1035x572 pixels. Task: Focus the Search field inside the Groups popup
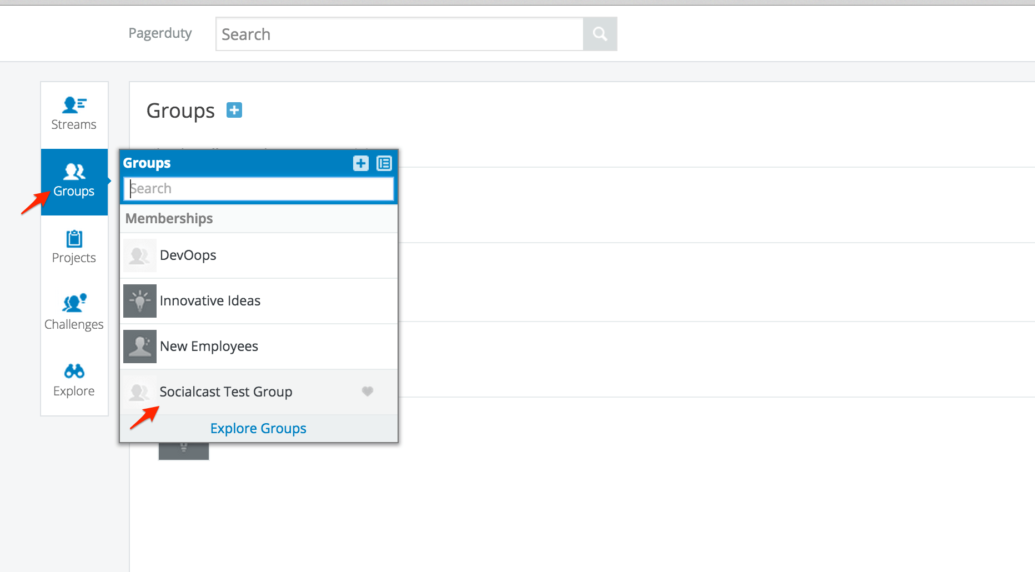258,188
